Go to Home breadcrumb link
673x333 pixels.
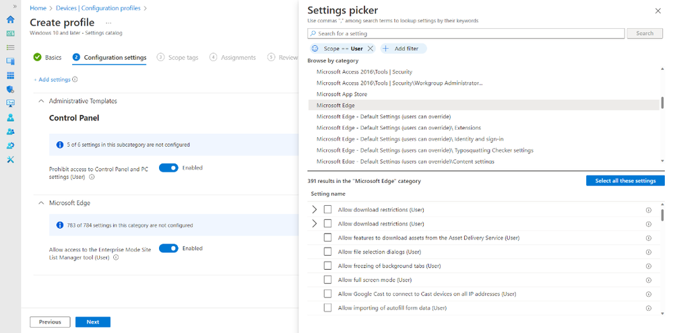pos(38,8)
